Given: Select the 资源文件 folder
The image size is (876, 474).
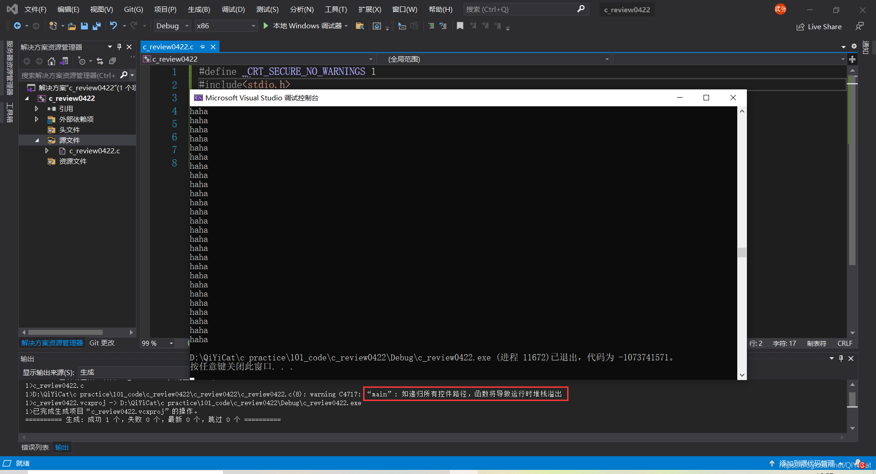Looking at the screenshot, I should 73,161.
